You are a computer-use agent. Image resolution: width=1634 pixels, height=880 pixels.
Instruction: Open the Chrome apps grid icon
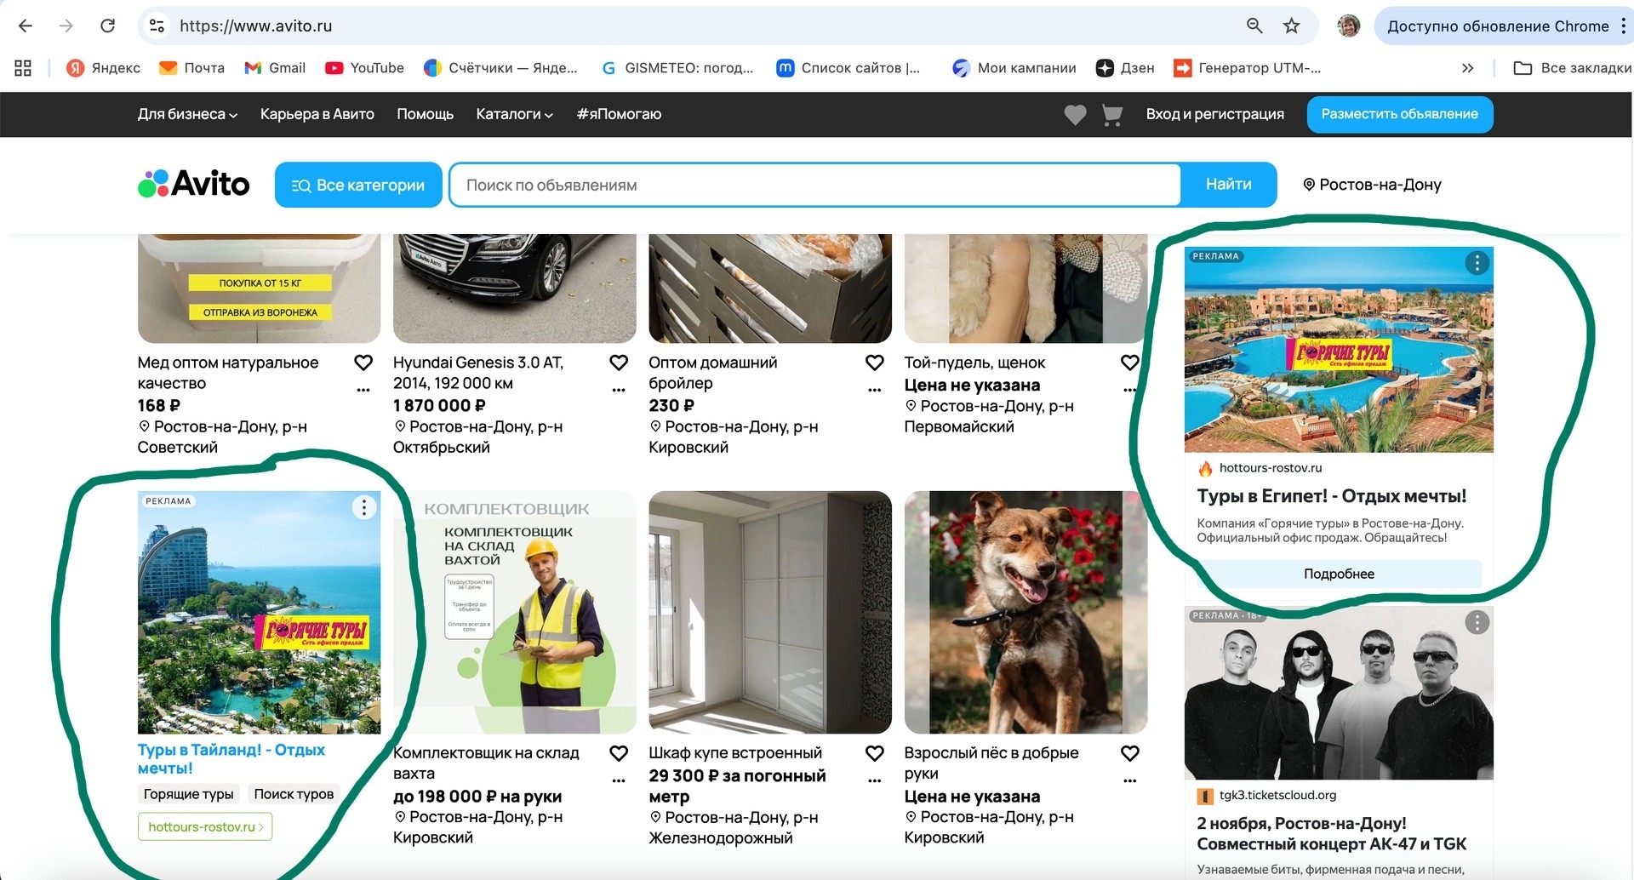(23, 68)
